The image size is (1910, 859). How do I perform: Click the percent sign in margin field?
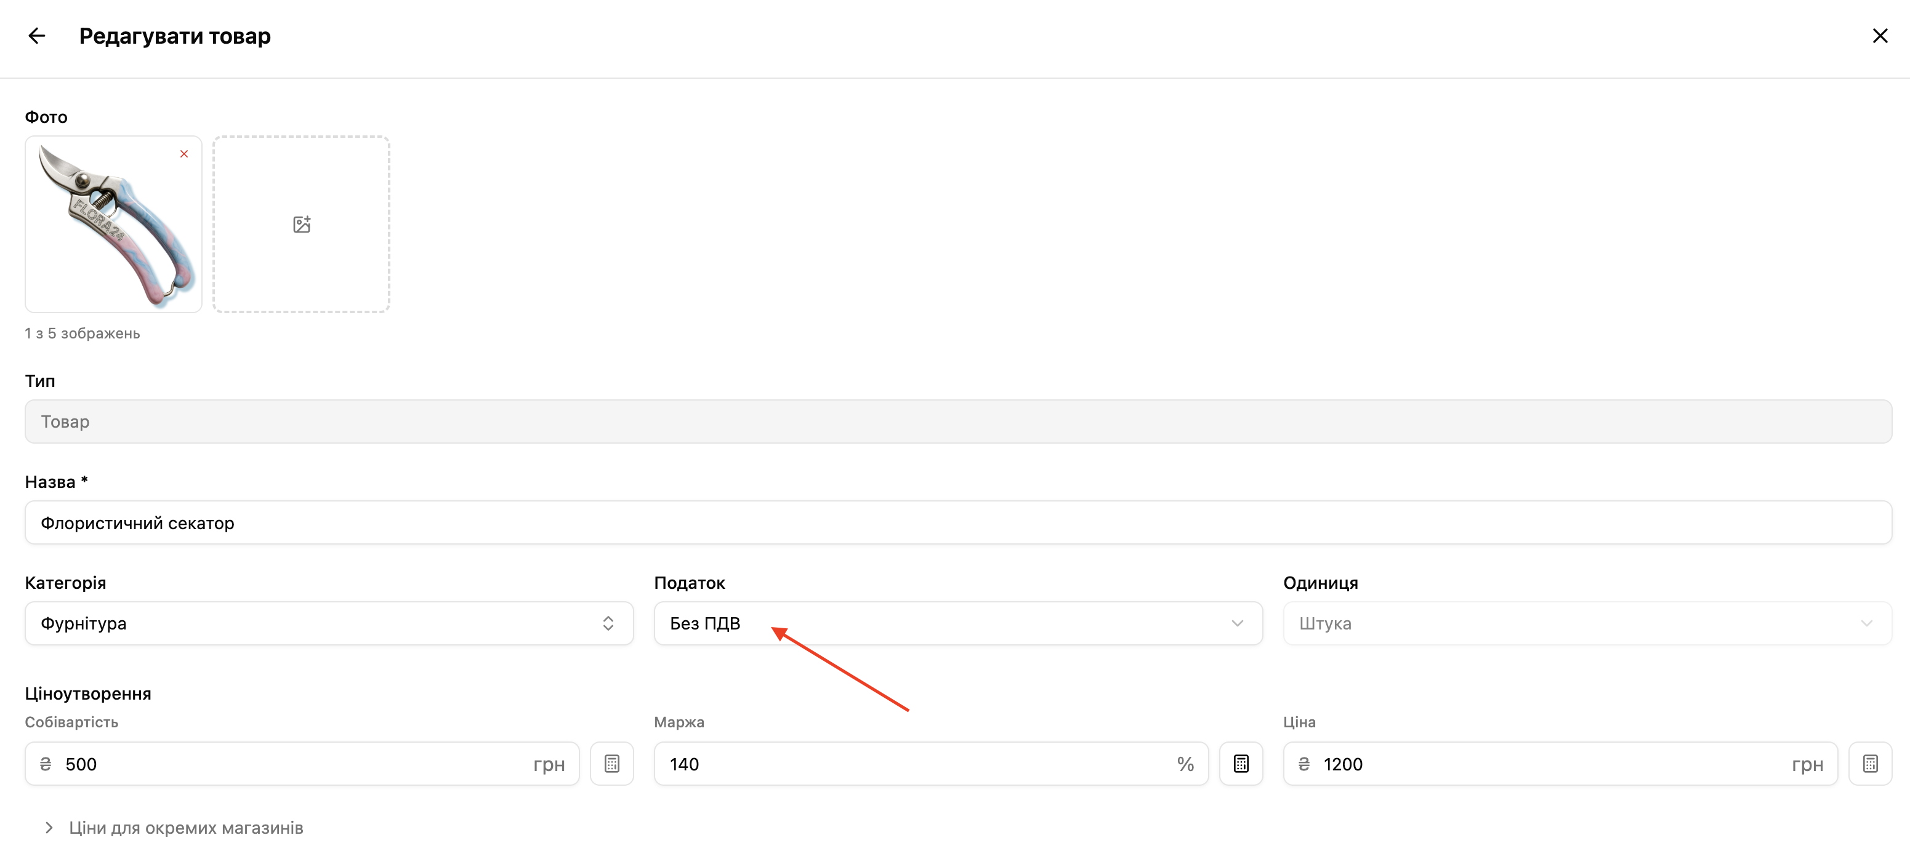[1185, 764]
